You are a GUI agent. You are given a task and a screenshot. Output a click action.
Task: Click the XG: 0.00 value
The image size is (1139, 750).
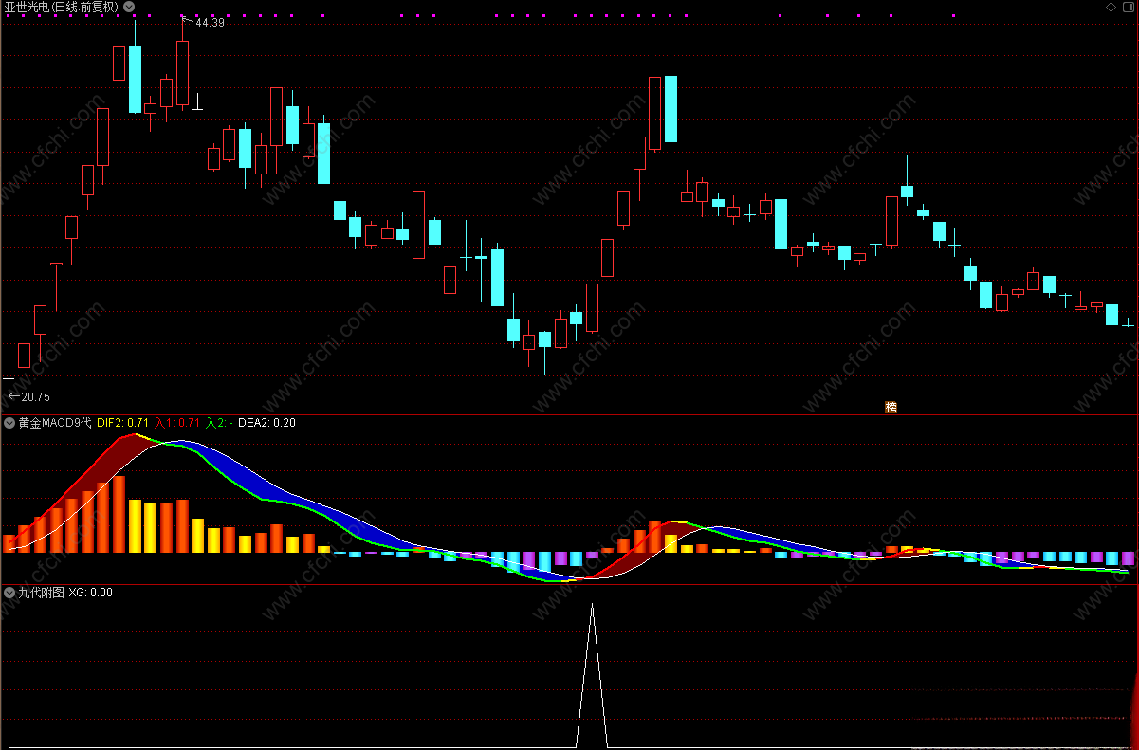(x=91, y=592)
